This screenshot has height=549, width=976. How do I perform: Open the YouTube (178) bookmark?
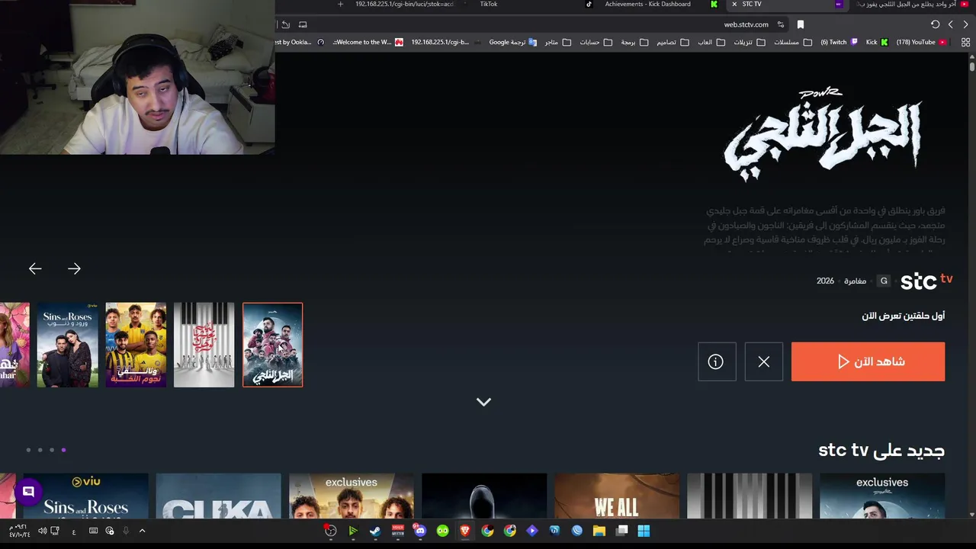pyautogui.click(x=921, y=42)
